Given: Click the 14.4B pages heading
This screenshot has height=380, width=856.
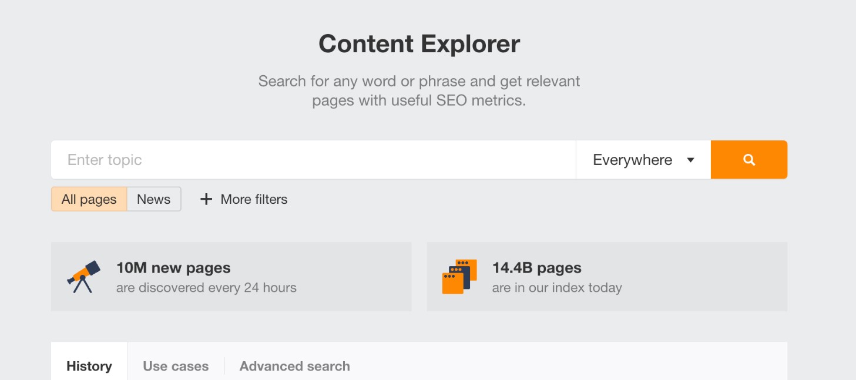Looking at the screenshot, I should (x=536, y=268).
